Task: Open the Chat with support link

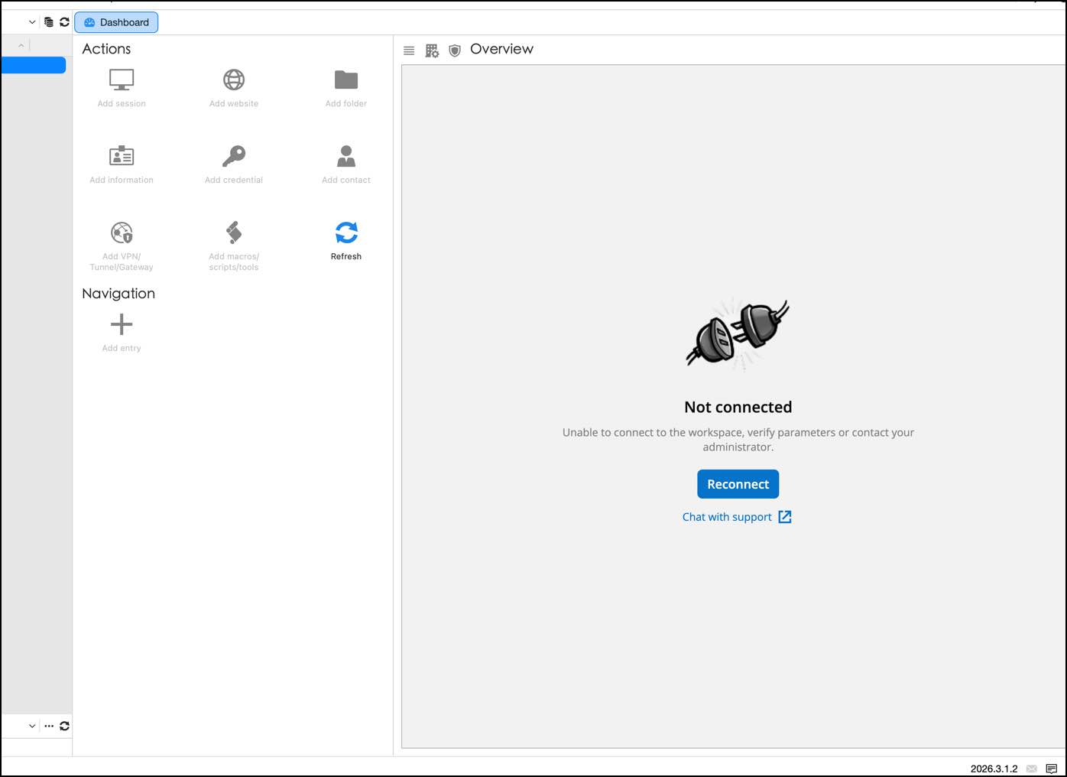Action: pos(737,517)
